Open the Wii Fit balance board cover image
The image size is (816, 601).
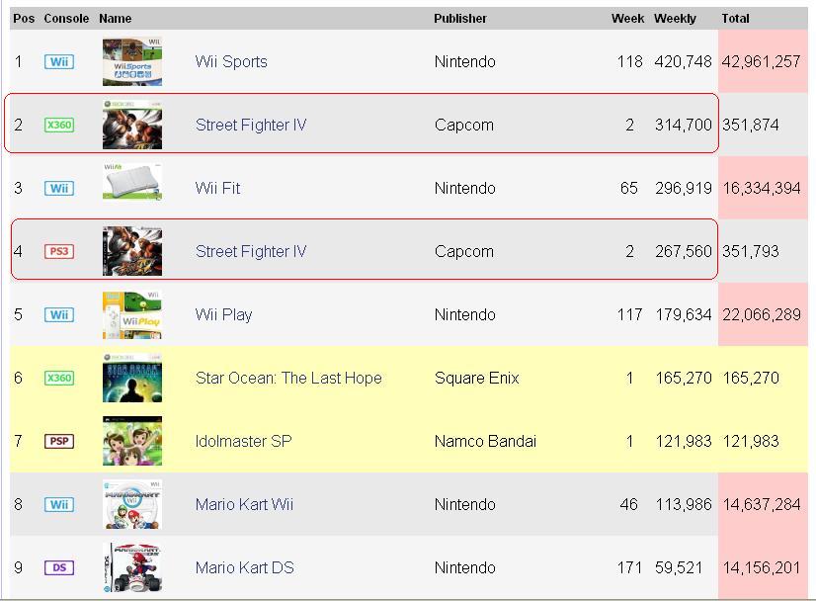click(132, 181)
